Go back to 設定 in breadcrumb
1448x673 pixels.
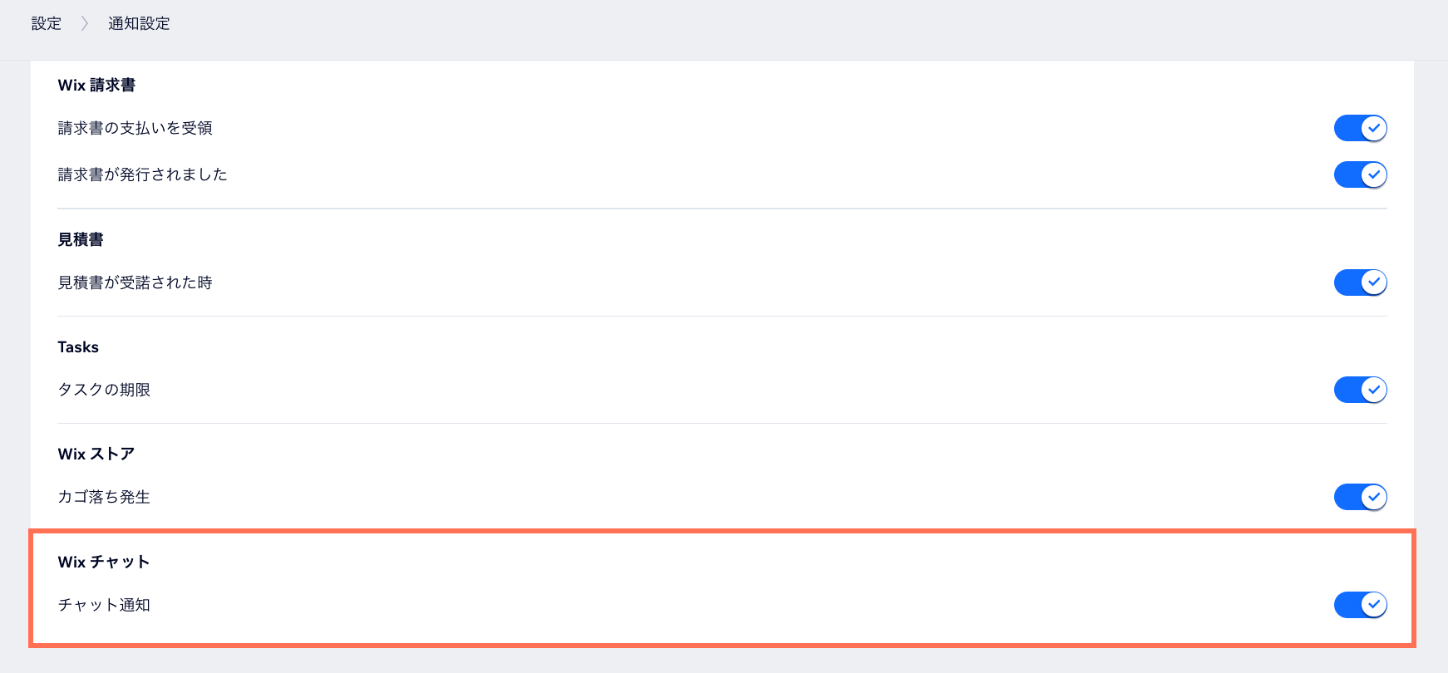(47, 23)
